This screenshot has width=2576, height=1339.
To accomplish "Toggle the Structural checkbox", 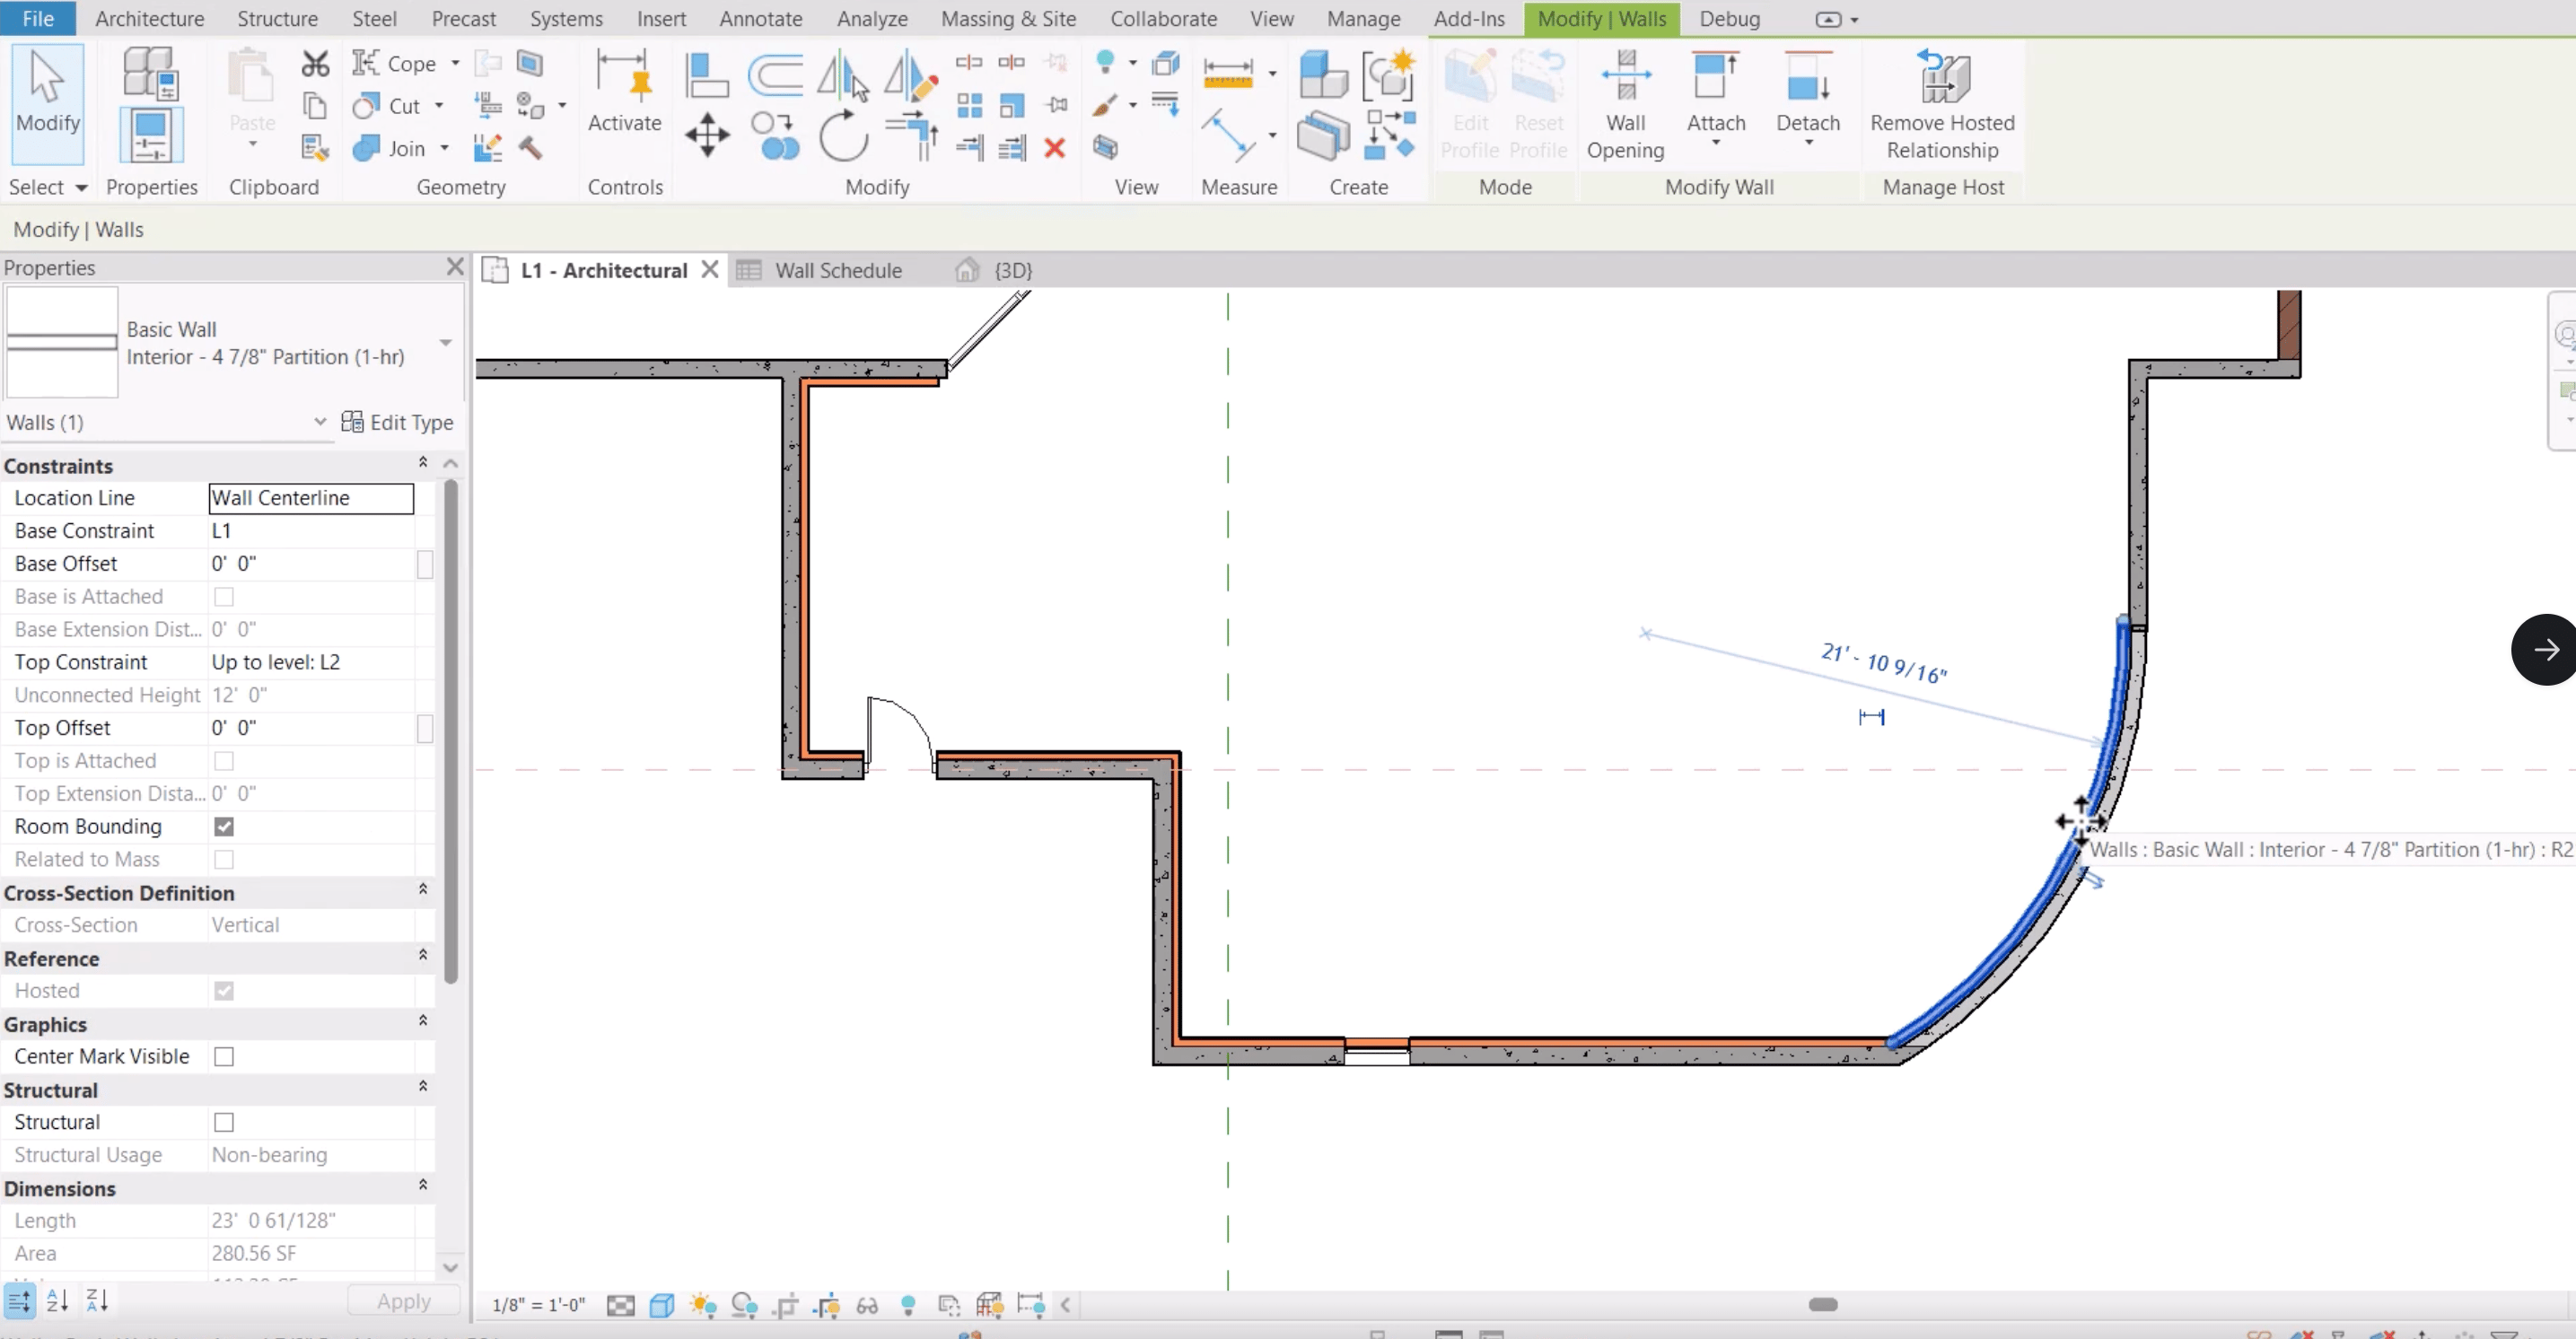I will point(224,1123).
